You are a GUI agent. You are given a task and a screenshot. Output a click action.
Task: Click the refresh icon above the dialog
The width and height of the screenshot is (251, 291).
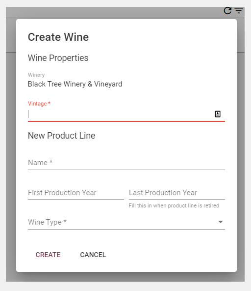click(227, 11)
